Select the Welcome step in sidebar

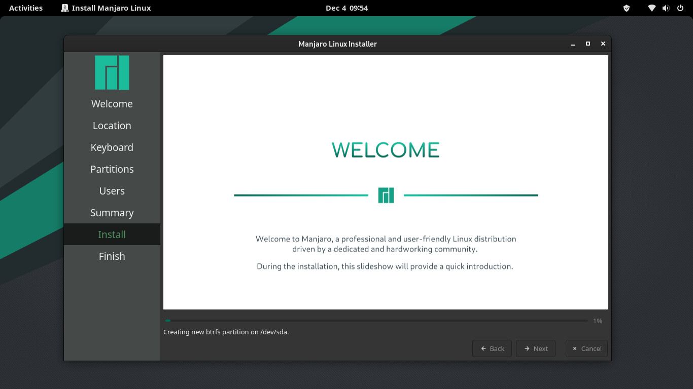tap(112, 104)
